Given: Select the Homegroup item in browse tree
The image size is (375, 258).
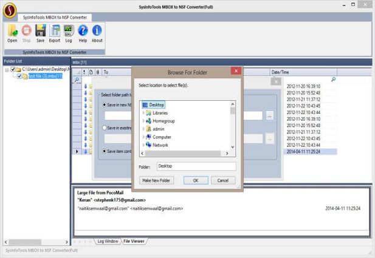Looking at the screenshot, I should tap(160, 121).
